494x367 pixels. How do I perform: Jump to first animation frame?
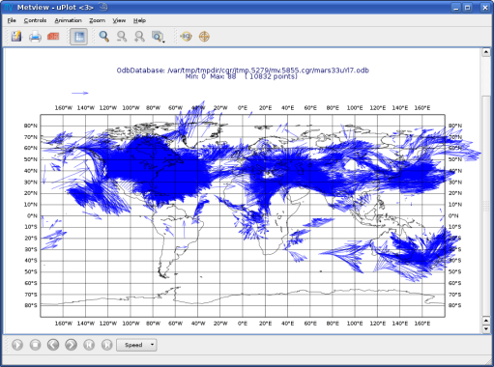(89, 345)
